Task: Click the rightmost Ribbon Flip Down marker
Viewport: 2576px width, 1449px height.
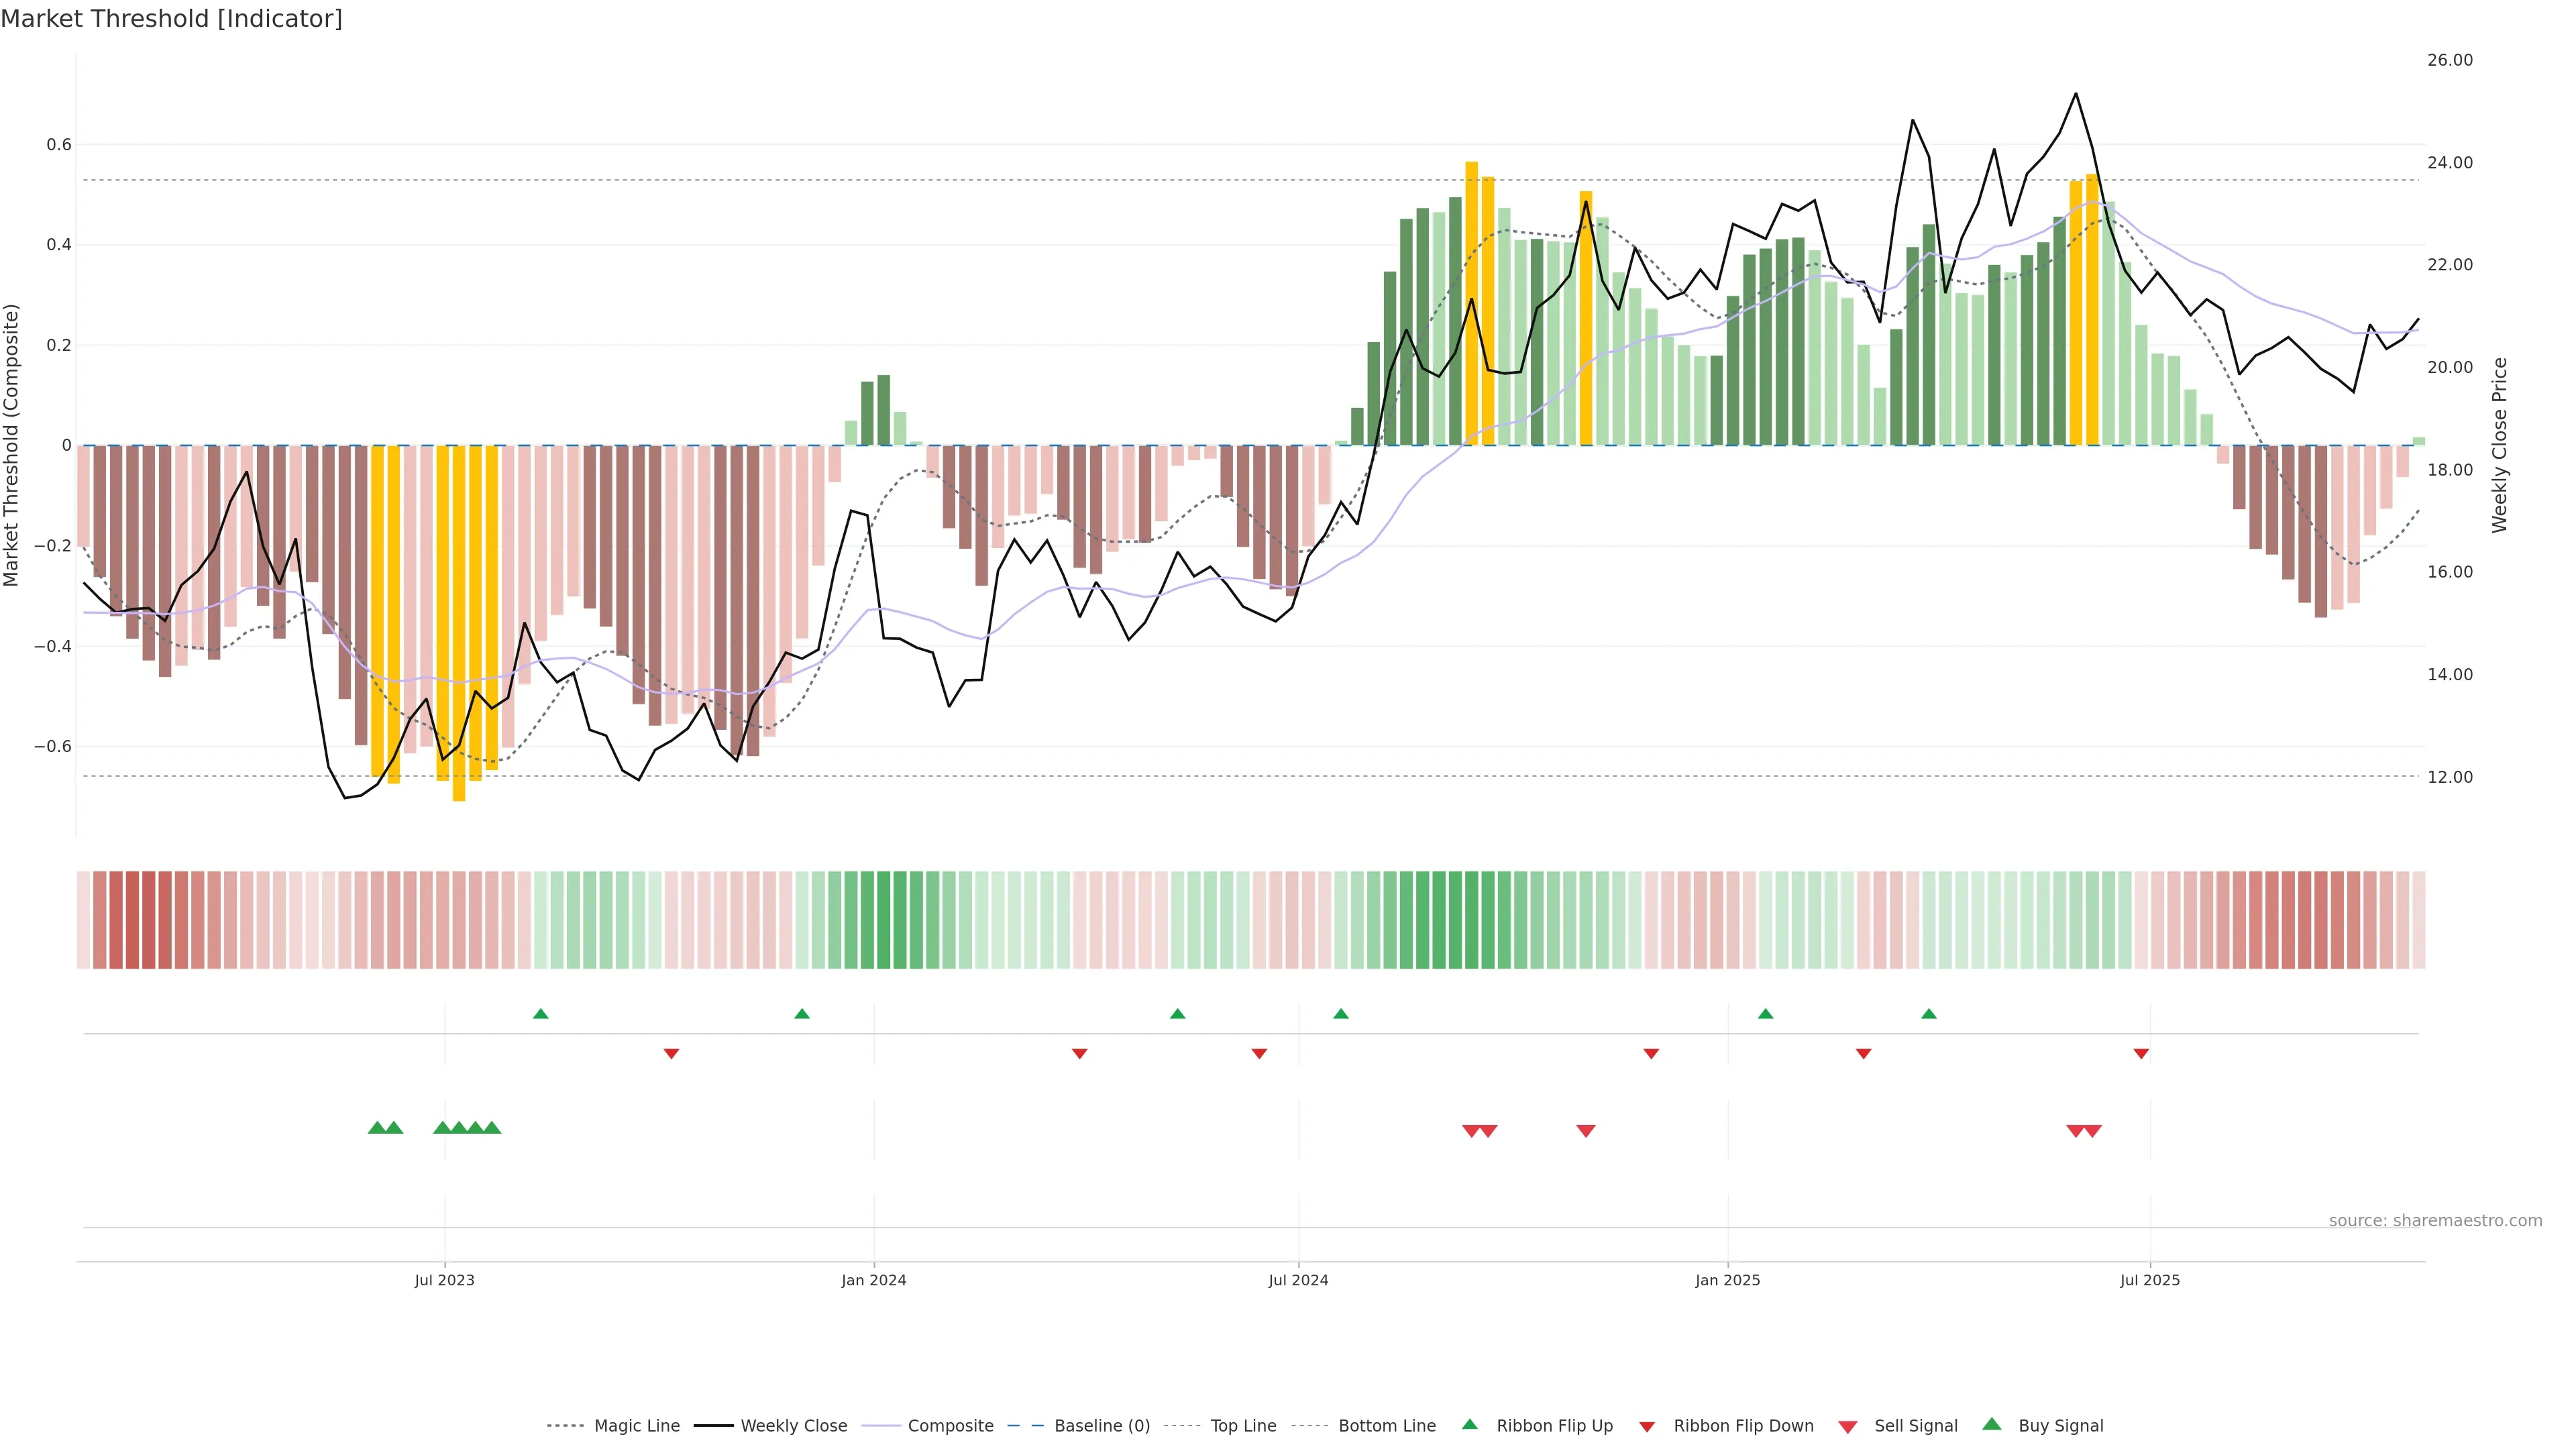Action: click(x=2141, y=1054)
